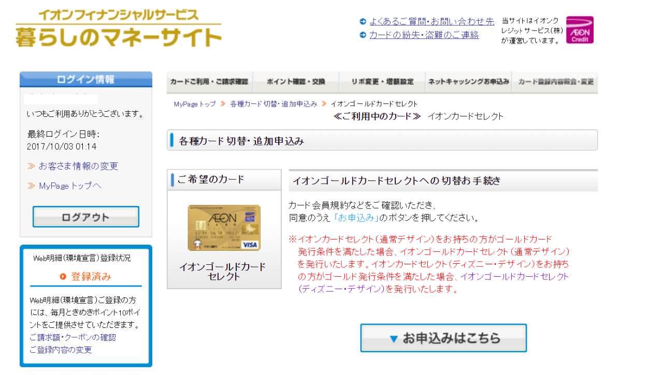Image resolution: width=648 pixels, height=375 pixels.
Task: Click the 登録済み status text
Action: (x=91, y=277)
